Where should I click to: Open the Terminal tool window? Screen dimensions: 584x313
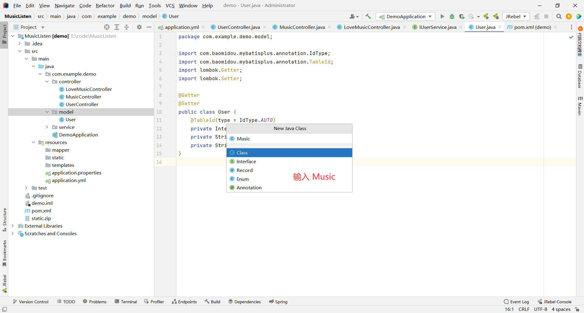coord(126,301)
